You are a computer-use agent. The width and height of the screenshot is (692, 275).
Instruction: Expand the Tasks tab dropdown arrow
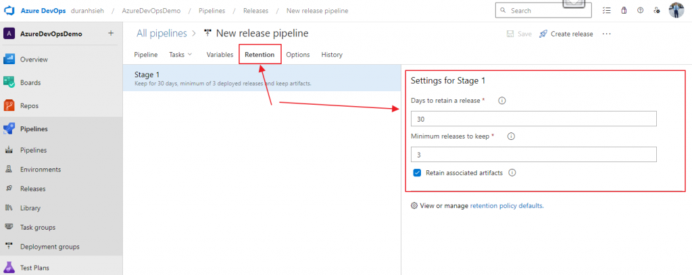pyautogui.click(x=189, y=54)
